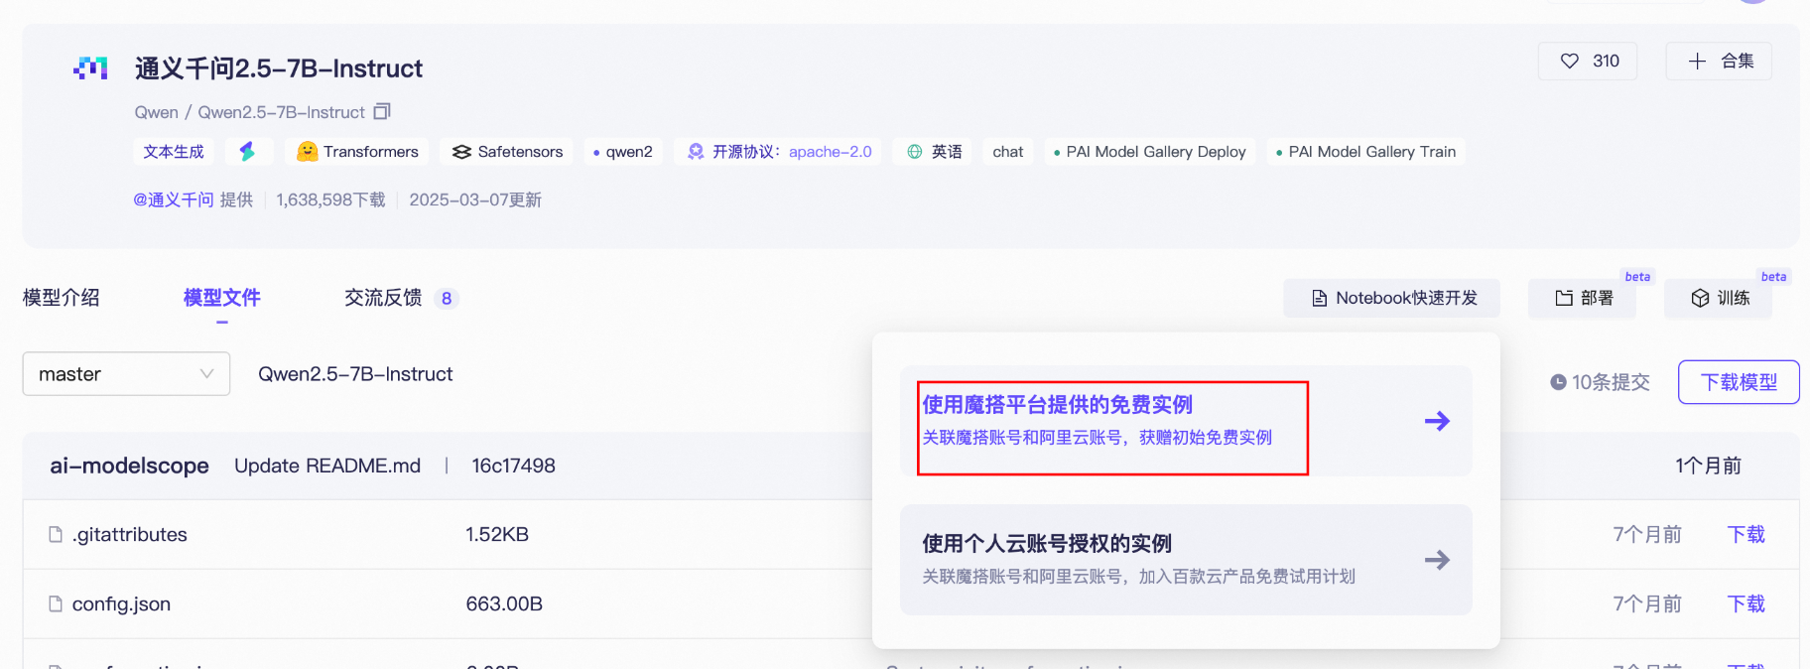Open the master branch dropdown
Image resolution: width=1810 pixels, height=669 pixels.
(126, 374)
